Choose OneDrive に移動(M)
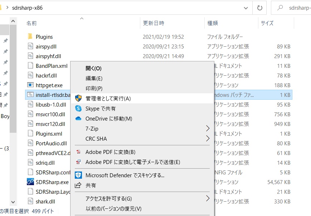 [142, 118]
